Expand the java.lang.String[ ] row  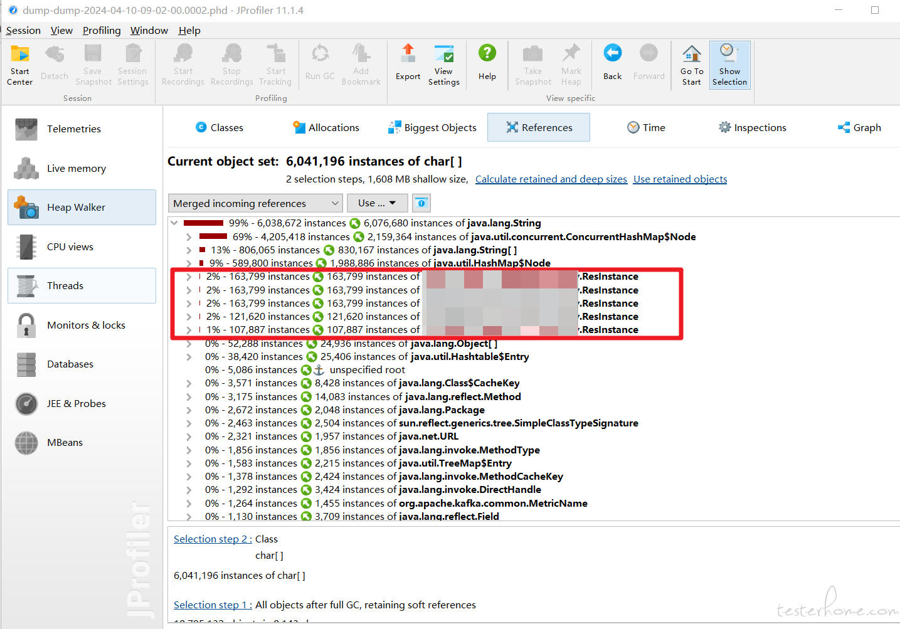(189, 250)
